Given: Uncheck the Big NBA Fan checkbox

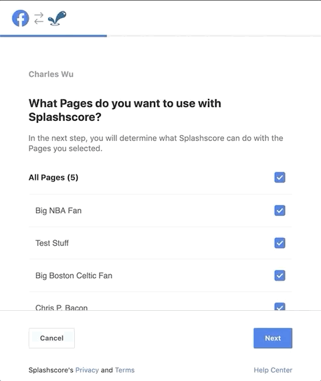Looking at the screenshot, I should (x=280, y=211).
